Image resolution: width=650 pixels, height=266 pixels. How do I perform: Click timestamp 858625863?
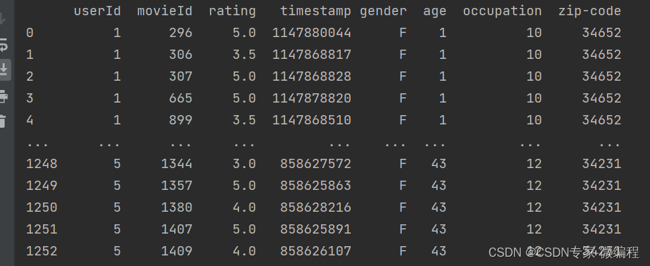[x=316, y=186]
